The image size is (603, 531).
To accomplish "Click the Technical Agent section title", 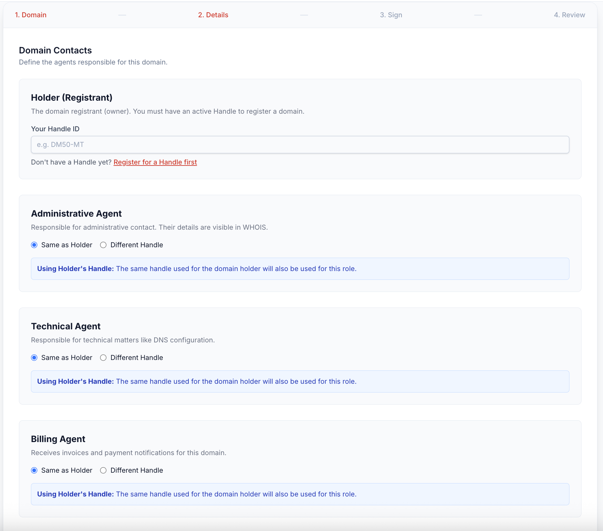I will coord(66,326).
